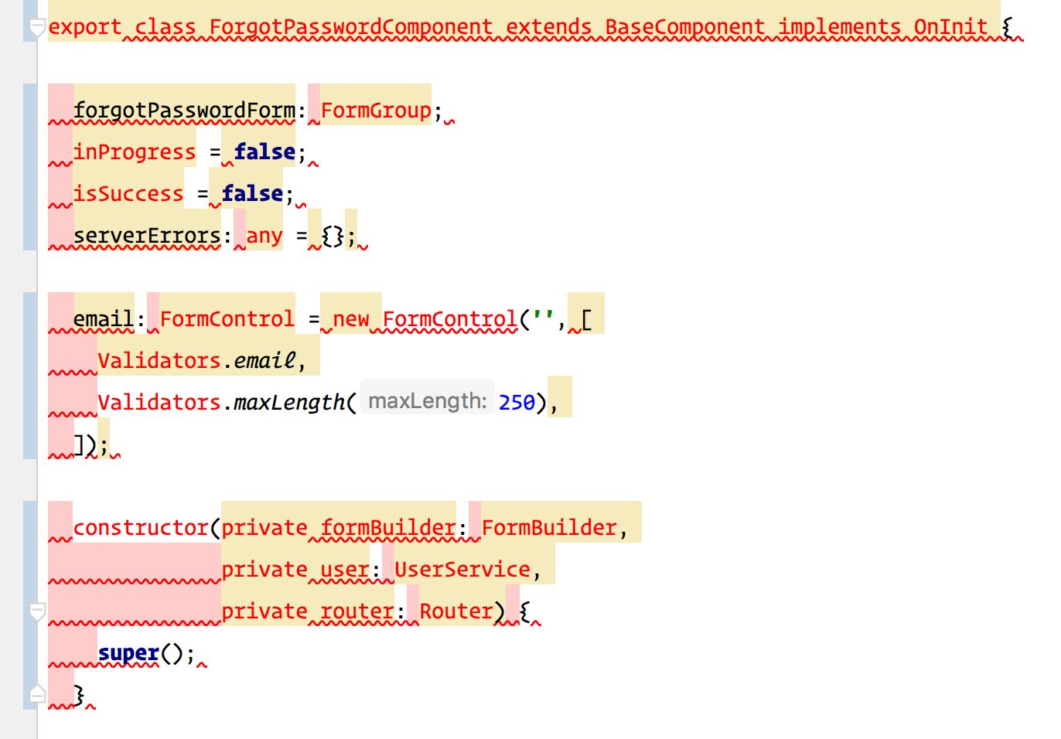Click 'email' in Validators.email
Viewport: 1061px width, 739px height.
tap(264, 361)
